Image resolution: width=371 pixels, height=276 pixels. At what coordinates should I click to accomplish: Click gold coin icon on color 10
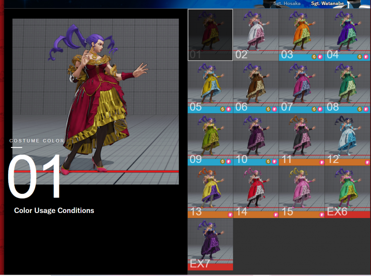268,162
